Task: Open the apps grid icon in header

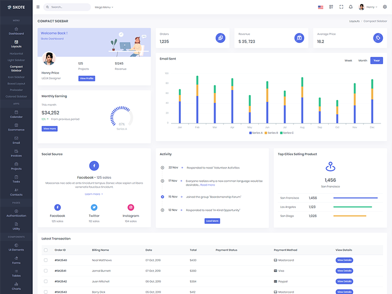Action: point(331,7)
